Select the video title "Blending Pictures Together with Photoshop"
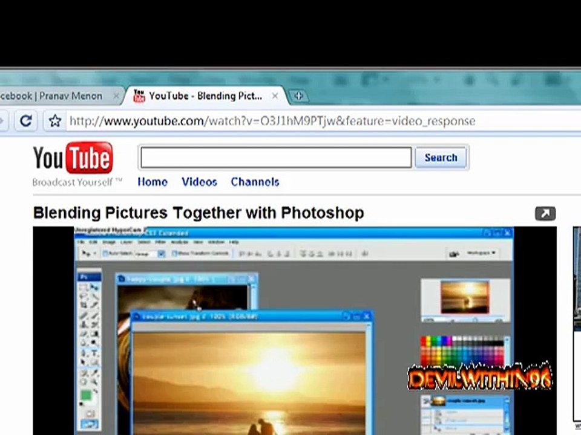Image resolution: width=581 pixels, height=435 pixels. click(199, 213)
